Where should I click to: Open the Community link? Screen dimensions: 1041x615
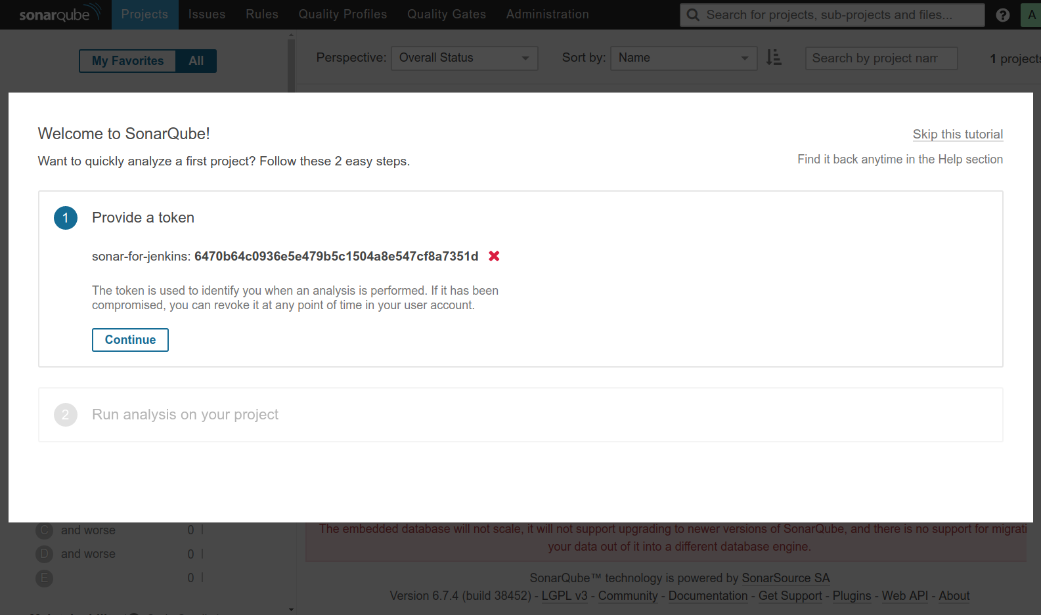coord(628,596)
